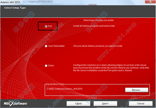Cancel the Adams installation
This screenshot has height=108, width=156.
click(x=141, y=104)
